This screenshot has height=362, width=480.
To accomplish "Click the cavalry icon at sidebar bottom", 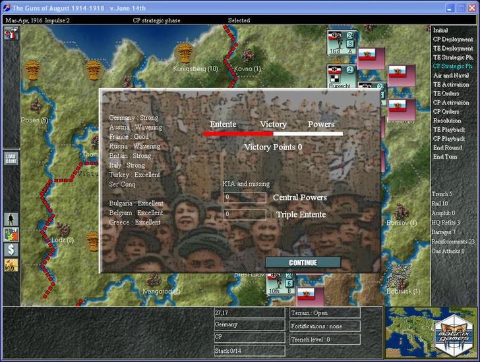I will click(x=11, y=265).
